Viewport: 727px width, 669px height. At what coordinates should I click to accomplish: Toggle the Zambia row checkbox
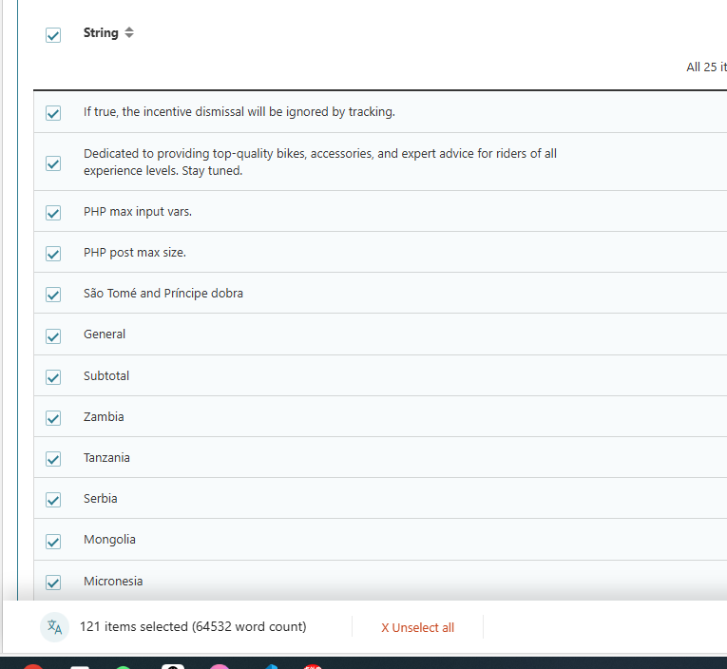[53, 418]
